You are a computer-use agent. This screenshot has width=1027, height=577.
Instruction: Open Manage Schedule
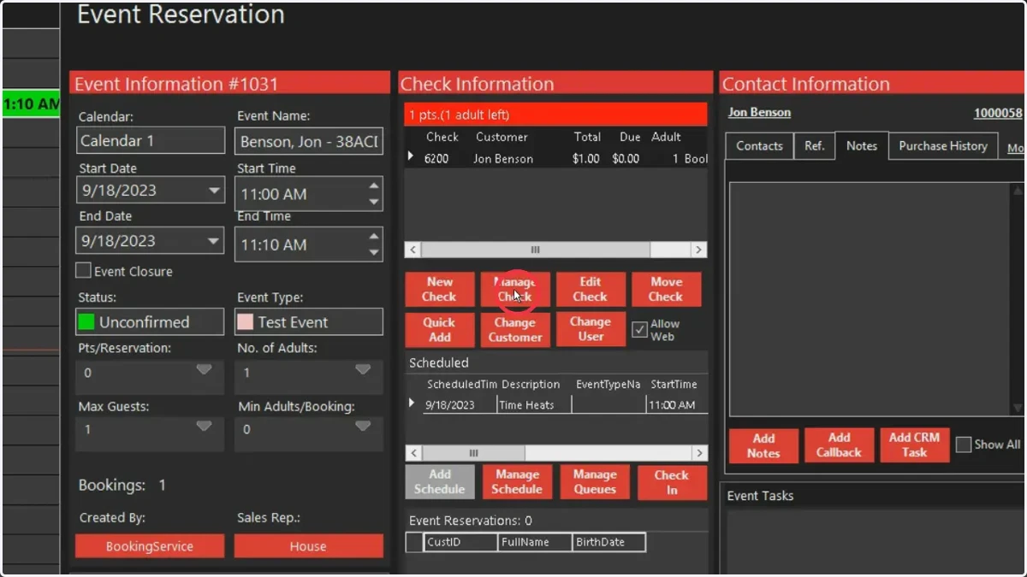point(517,482)
